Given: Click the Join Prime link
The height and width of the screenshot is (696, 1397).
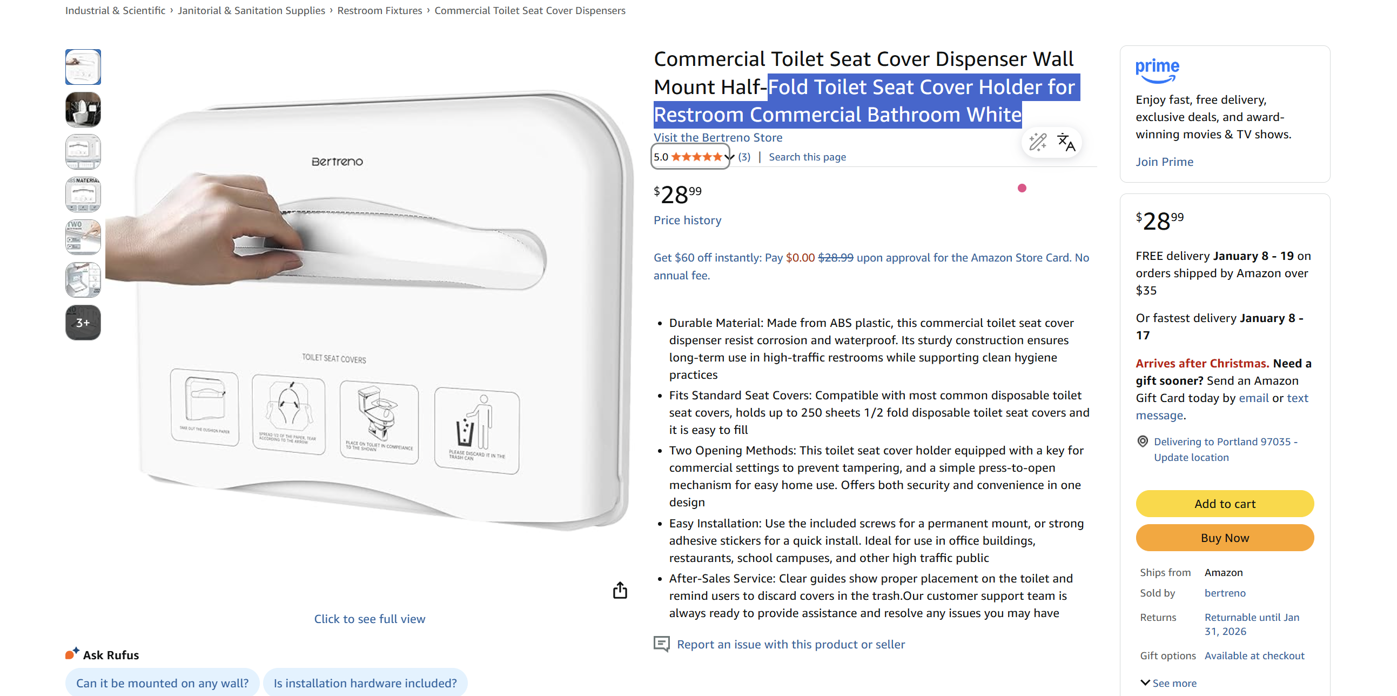Looking at the screenshot, I should pyautogui.click(x=1163, y=161).
